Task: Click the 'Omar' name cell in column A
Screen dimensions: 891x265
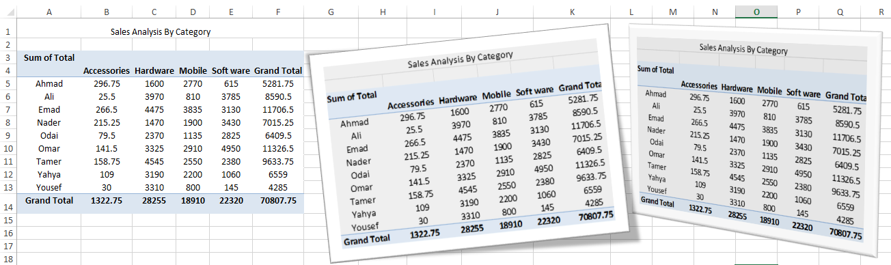Action: click(49, 148)
